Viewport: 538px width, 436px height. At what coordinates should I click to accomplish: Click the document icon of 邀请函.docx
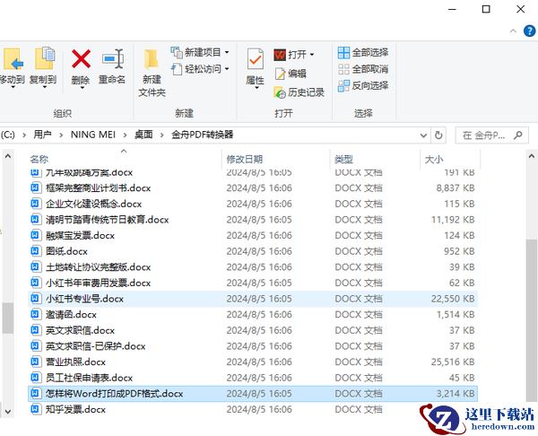tap(35, 314)
